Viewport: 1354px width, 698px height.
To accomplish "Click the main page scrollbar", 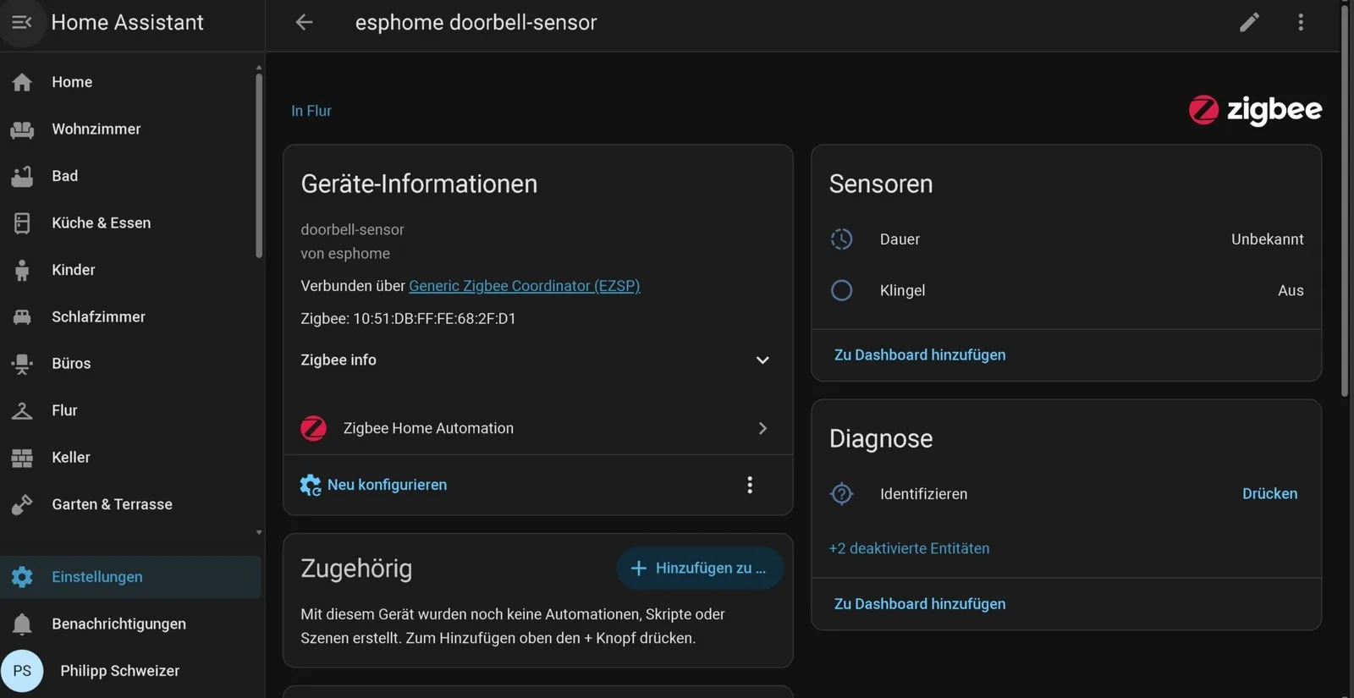I will (1345, 200).
